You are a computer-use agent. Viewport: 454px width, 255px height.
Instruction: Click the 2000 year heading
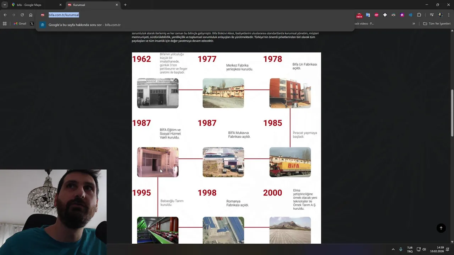(x=273, y=193)
